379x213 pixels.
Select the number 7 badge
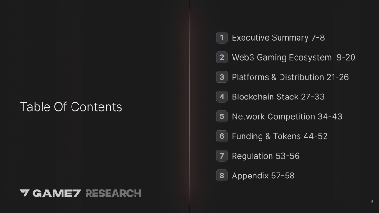(x=222, y=156)
